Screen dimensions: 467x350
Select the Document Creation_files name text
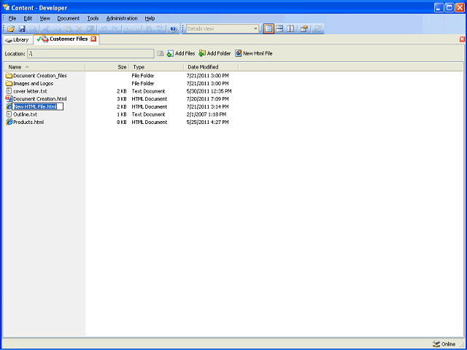tap(40, 76)
